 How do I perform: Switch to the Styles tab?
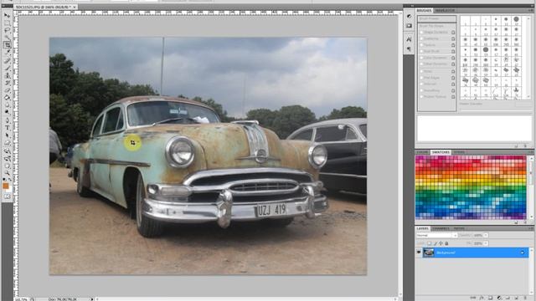(459, 152)
